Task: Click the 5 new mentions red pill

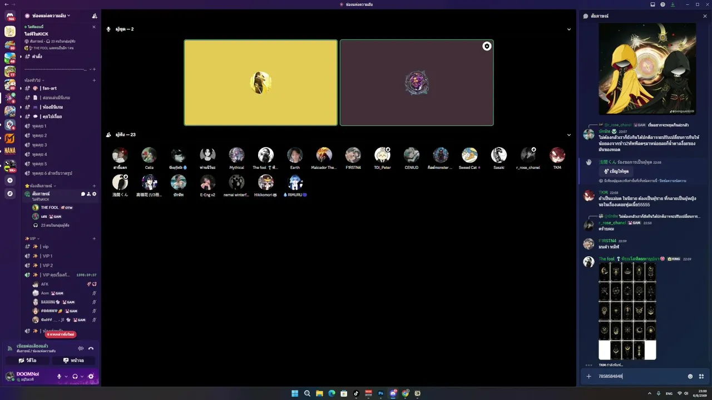Action: click(x=61, y=334)
